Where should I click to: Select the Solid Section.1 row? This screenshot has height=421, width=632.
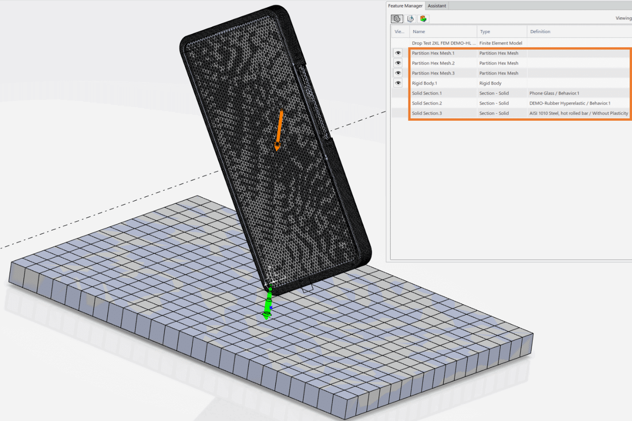pos(511,93)
